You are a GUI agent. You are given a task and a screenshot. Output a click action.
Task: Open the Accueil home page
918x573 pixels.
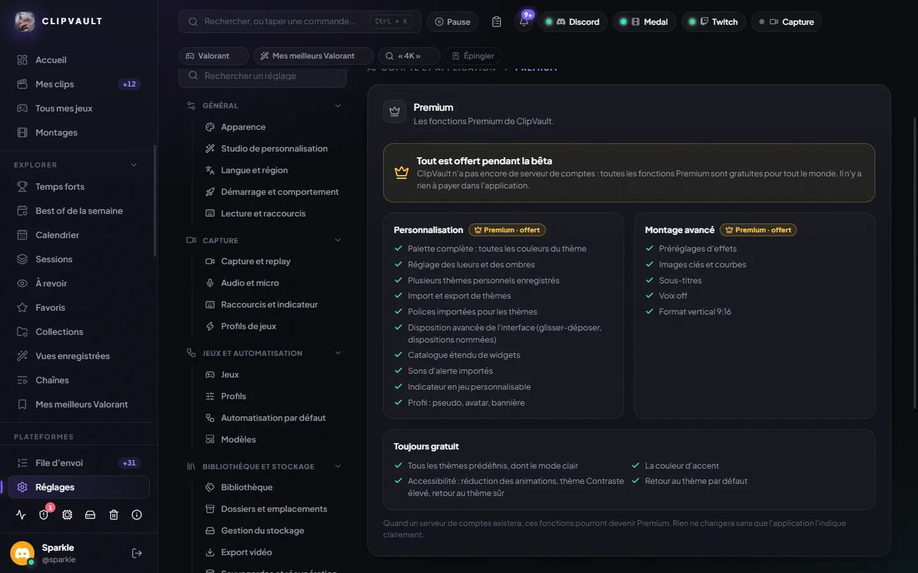pos(78,60)
